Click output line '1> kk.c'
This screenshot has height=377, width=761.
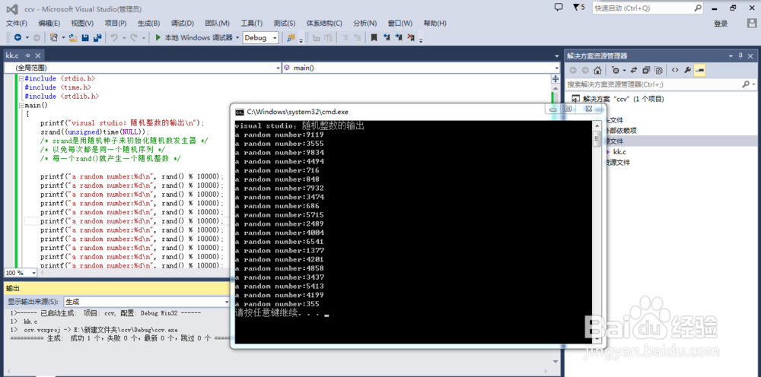[x=24, y=322]
